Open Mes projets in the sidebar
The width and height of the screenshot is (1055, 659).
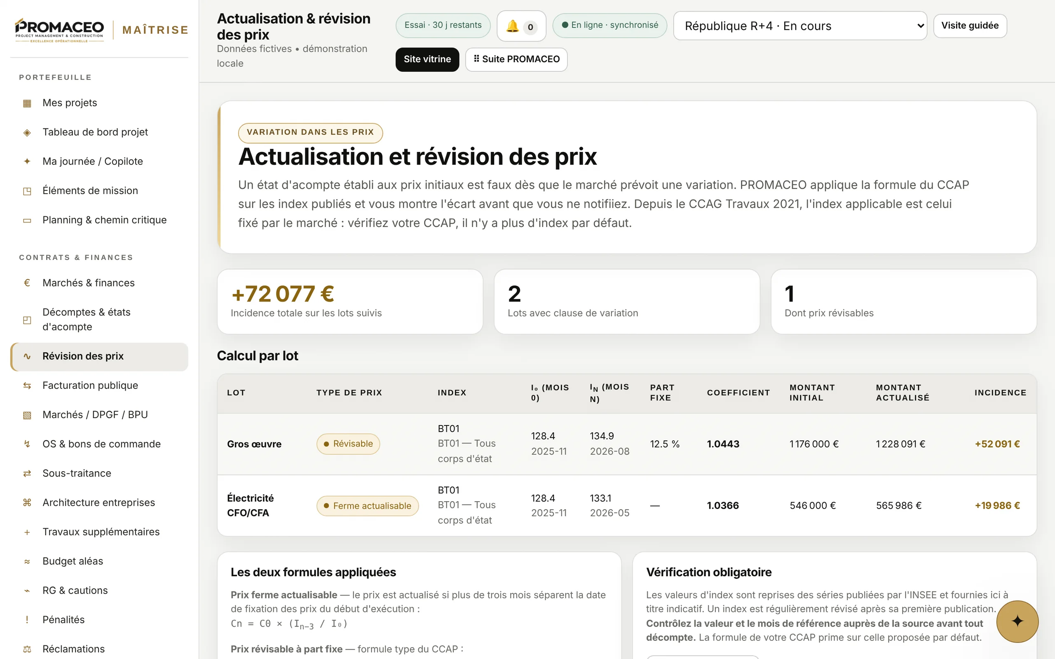pos(99,103)
